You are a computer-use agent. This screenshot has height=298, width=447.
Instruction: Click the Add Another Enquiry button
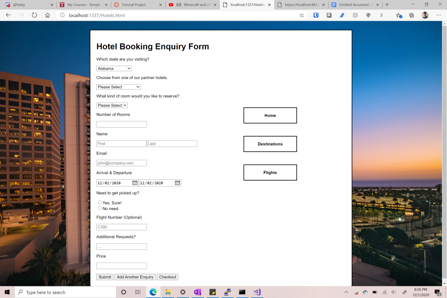(135, 277)
